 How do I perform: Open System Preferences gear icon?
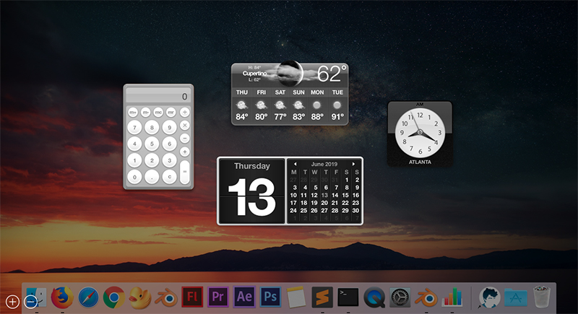pos(400,297)
